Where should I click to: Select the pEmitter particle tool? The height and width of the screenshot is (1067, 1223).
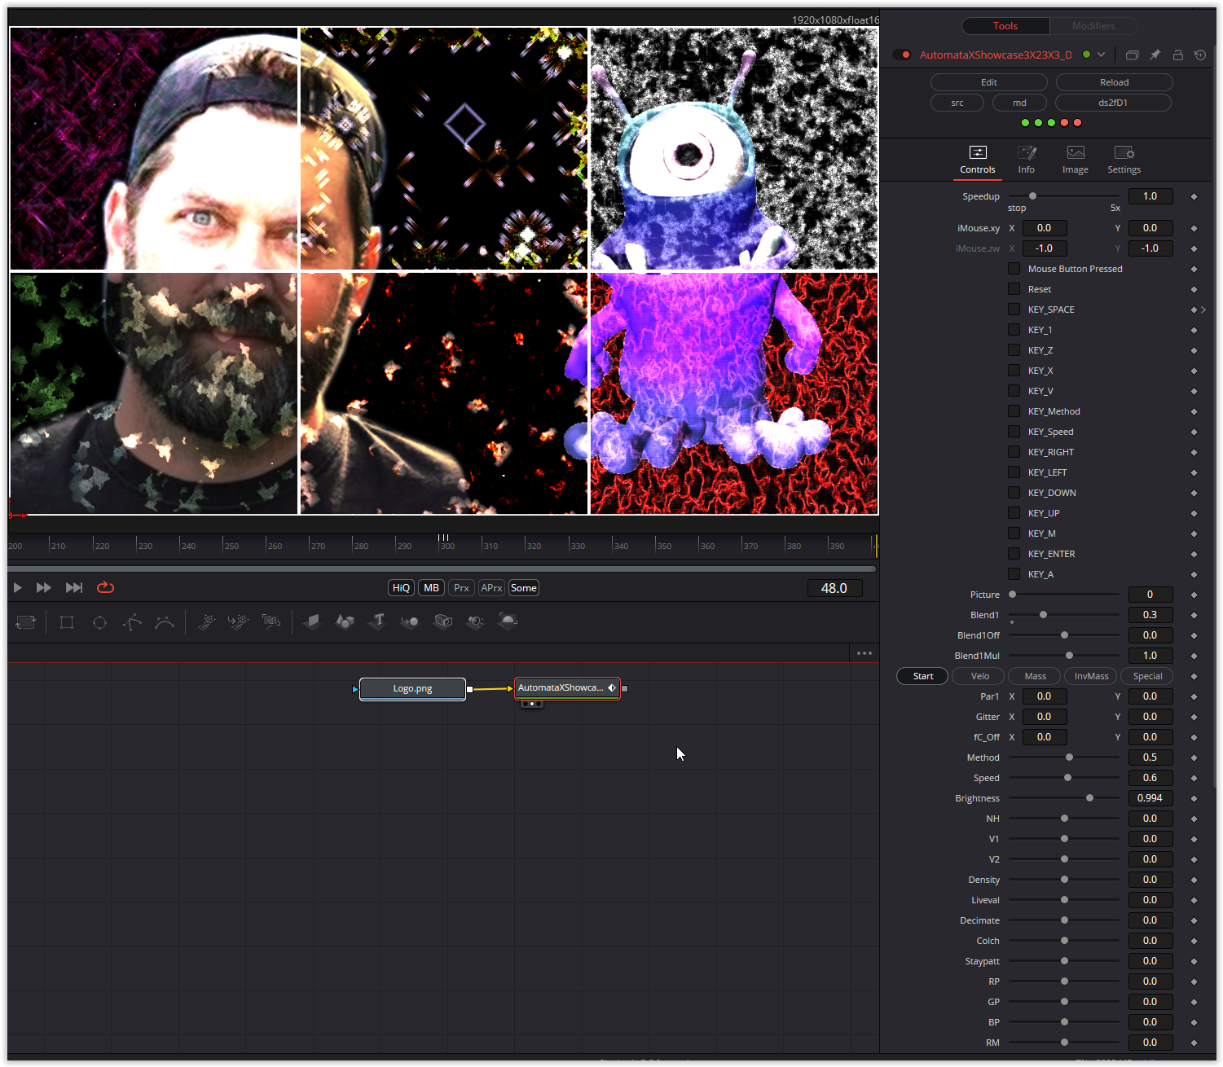(x=207, y=621)
